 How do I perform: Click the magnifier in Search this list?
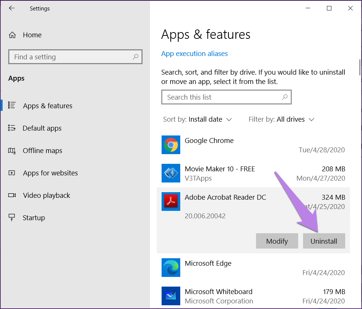pyautogui.click(x=285, y=97)
